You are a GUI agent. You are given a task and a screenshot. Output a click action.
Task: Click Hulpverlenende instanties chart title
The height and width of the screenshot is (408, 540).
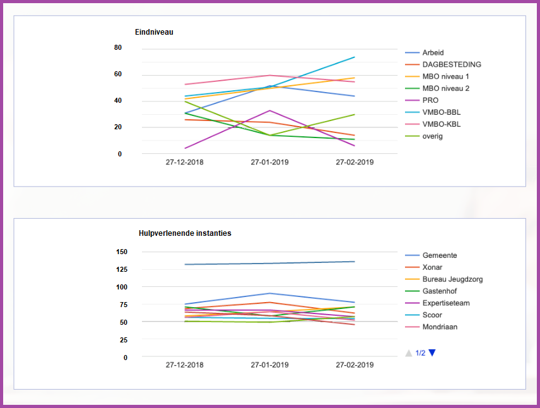(185, 233)
